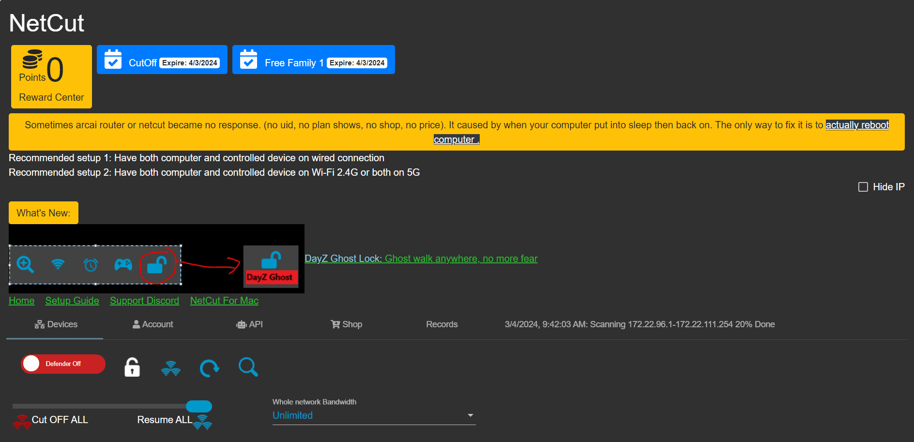Switch to the Shop tab
Image resolution: width=914 pixels, height=442 pixels.
(346, 324)
